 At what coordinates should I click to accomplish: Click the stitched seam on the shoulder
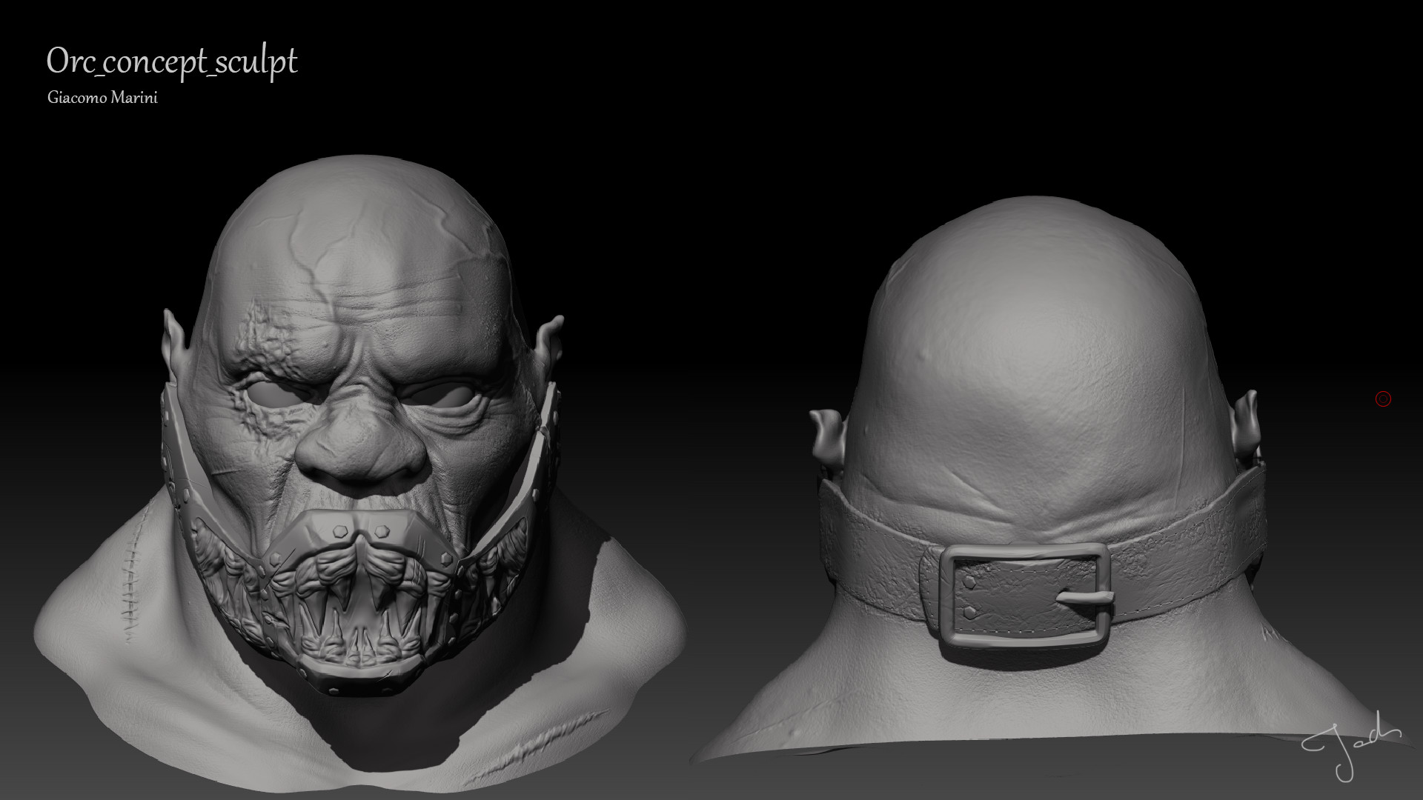130,585
